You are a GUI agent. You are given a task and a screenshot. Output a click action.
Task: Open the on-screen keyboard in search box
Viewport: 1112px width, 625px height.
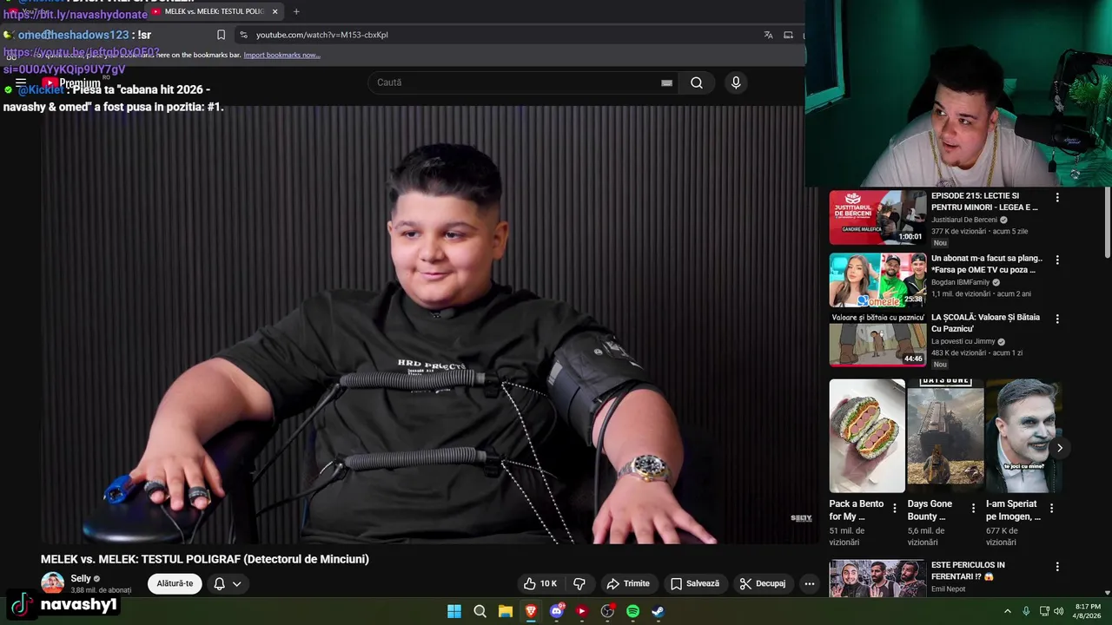[666, 83]
